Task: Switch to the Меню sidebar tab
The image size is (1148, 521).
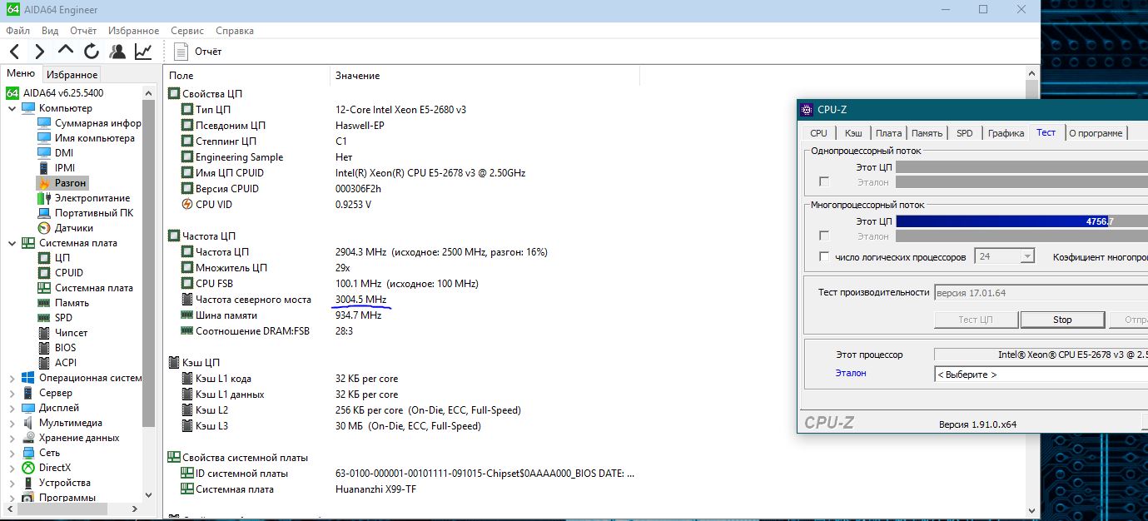Action: [x=21, y=74]
